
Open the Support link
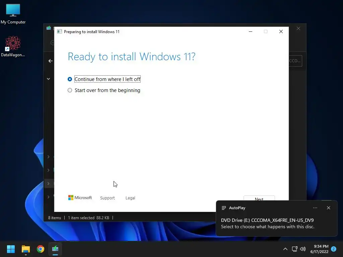108,198
